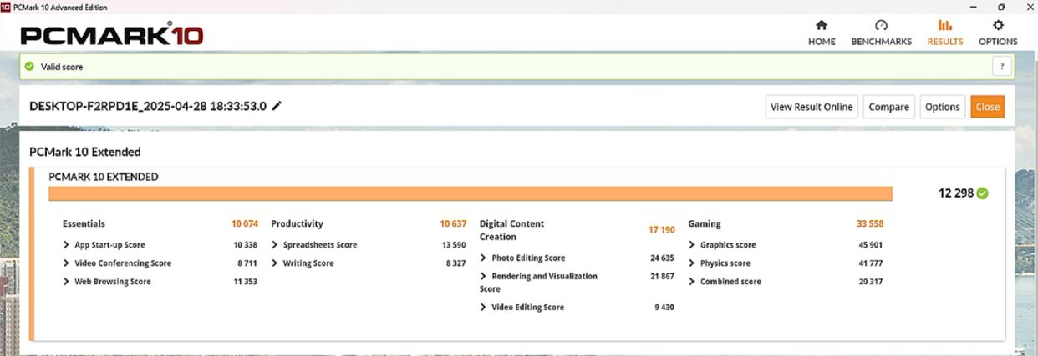This screenshot has width=1038, height=356.
Task: Expand Web Browsing Score row
Action: point(67,282)
